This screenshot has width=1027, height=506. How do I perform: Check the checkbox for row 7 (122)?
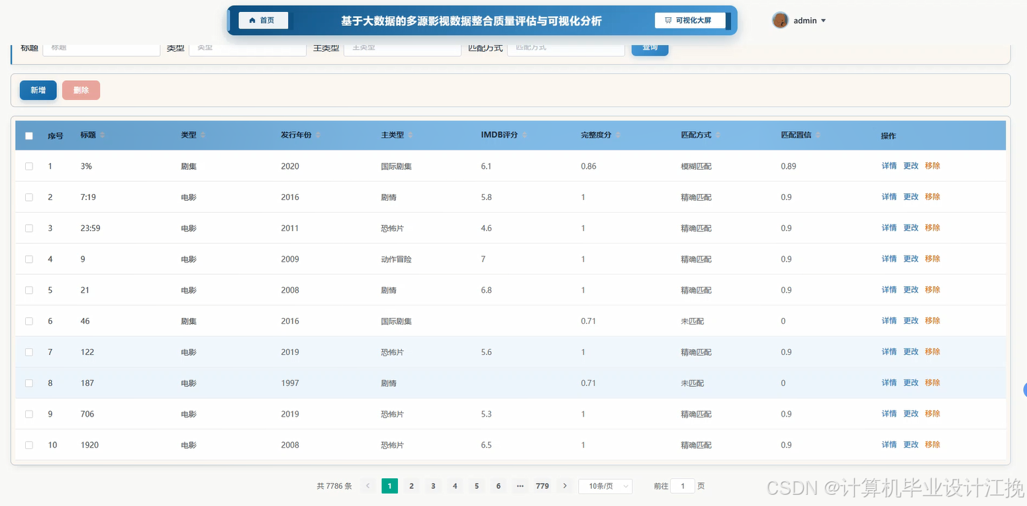[29, 352]
